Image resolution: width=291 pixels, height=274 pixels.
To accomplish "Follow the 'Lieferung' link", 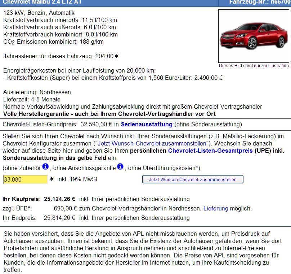I will click(x=216, y=209).
